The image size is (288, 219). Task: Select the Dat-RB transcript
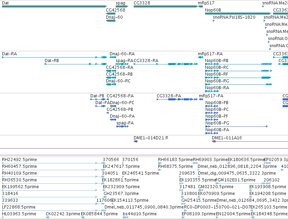[x=76, y=64]
